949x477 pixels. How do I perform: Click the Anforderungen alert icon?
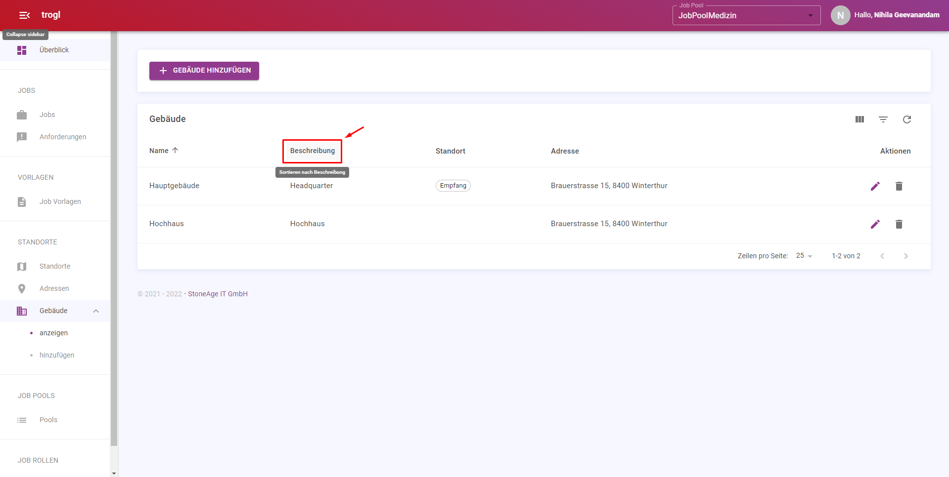click(x=22, y=137)
